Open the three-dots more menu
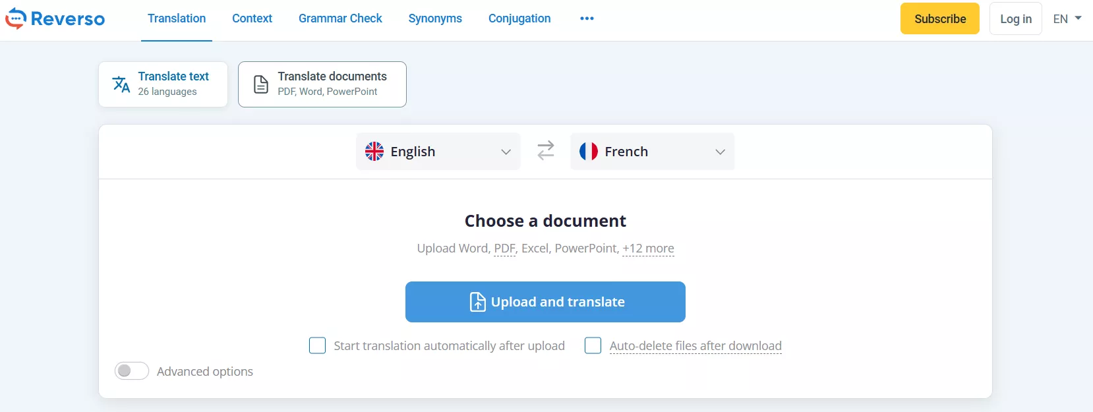Screen dimensions: 1093x412 587,18
